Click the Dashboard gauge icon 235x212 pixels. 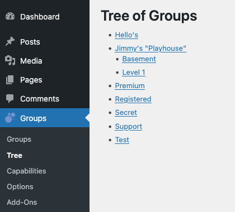coord(10,16)
